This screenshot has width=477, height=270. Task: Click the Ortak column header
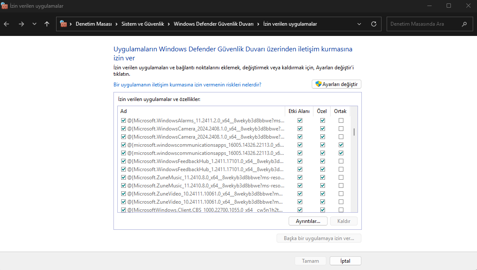(340, 111)
